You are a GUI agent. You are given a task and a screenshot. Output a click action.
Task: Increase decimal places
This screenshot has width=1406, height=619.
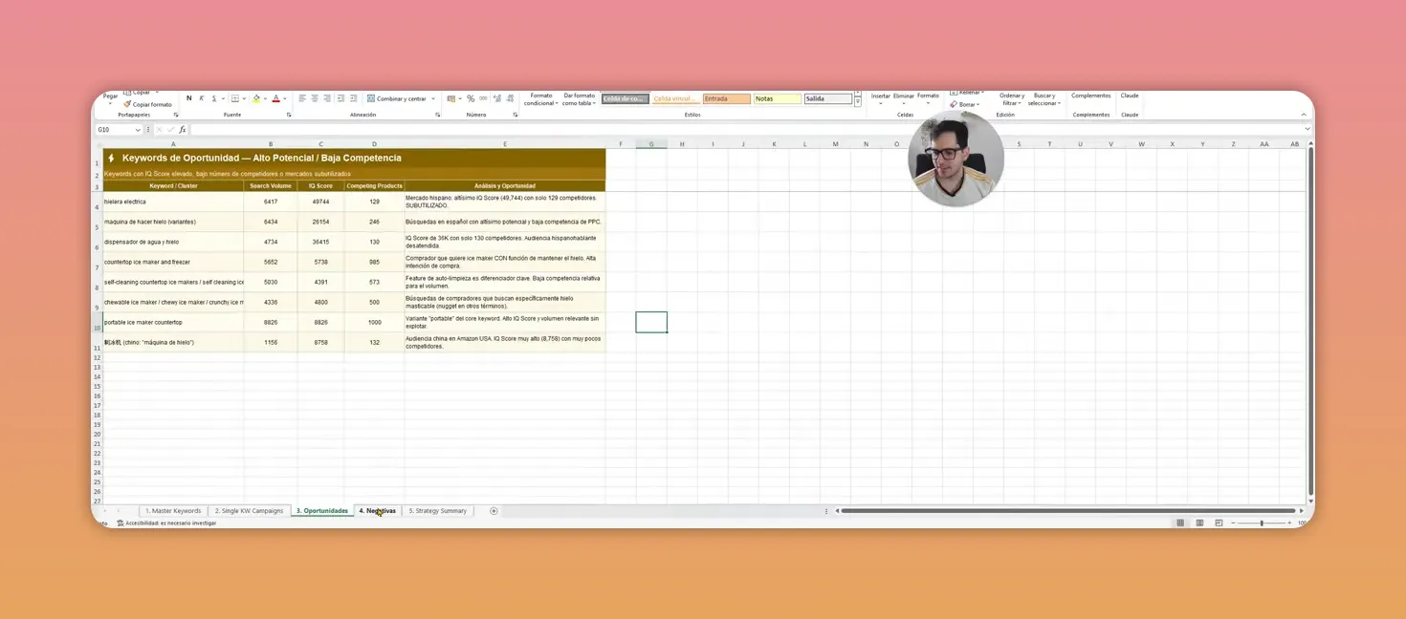click(497, 98)
